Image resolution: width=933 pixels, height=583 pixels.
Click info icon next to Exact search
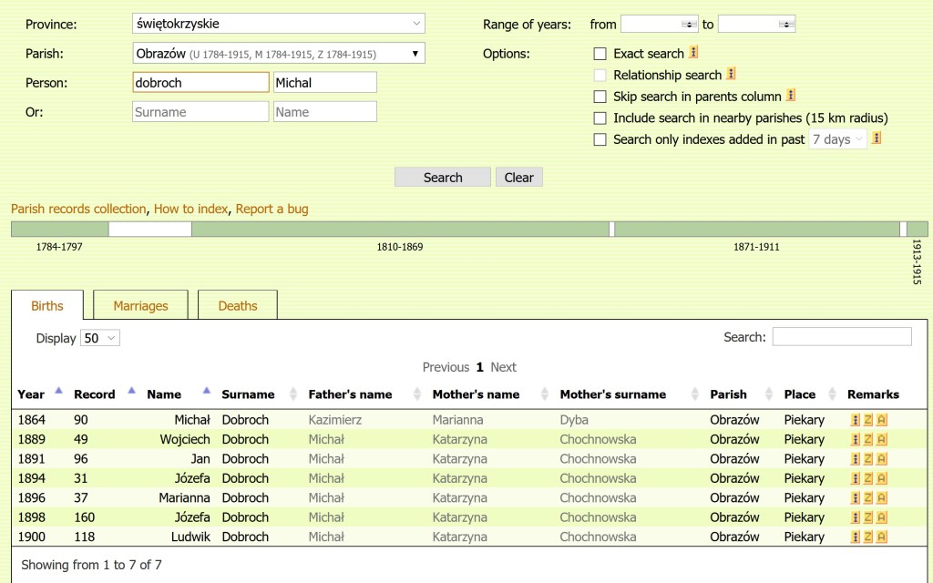pyautogui.click(x=694, y=53)
